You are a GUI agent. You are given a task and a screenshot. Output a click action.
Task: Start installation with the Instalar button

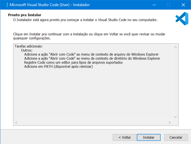tap(149, 137)
